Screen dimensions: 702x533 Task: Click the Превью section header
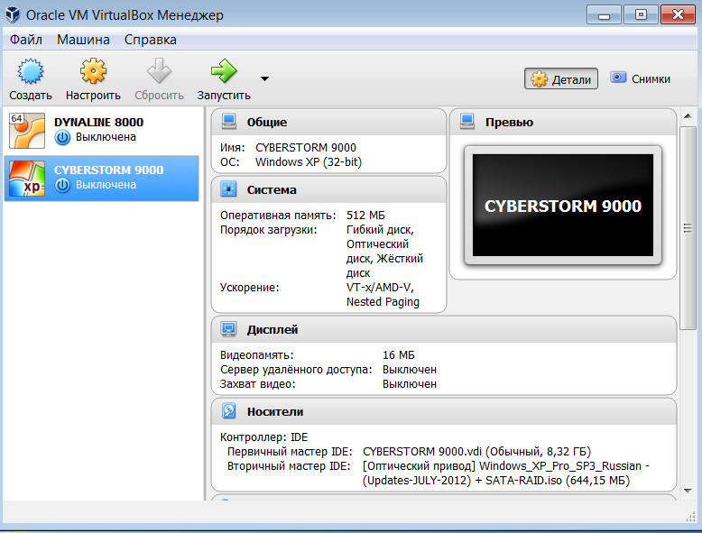509,122
